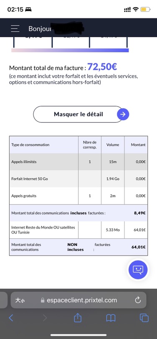Select the Forfait Internet 50 Go row
Viewport: 157px width, 339px height.
coord(78,179)
